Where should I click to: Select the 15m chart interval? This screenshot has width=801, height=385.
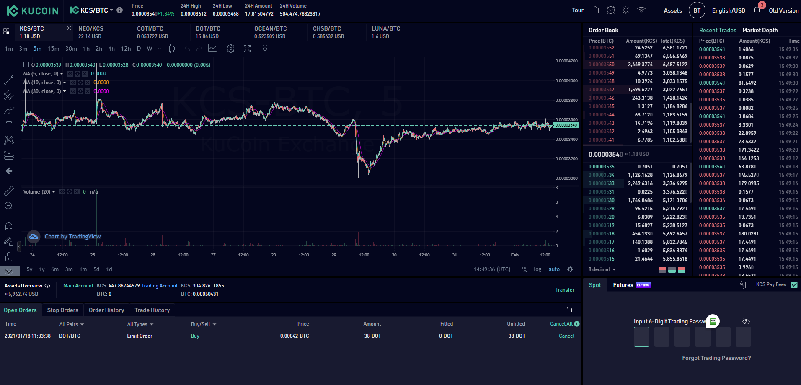coord(53,49)
